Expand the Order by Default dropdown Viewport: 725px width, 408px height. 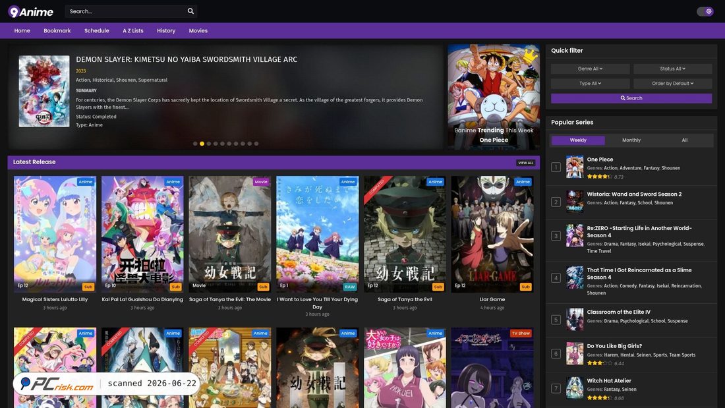point(673,83)
